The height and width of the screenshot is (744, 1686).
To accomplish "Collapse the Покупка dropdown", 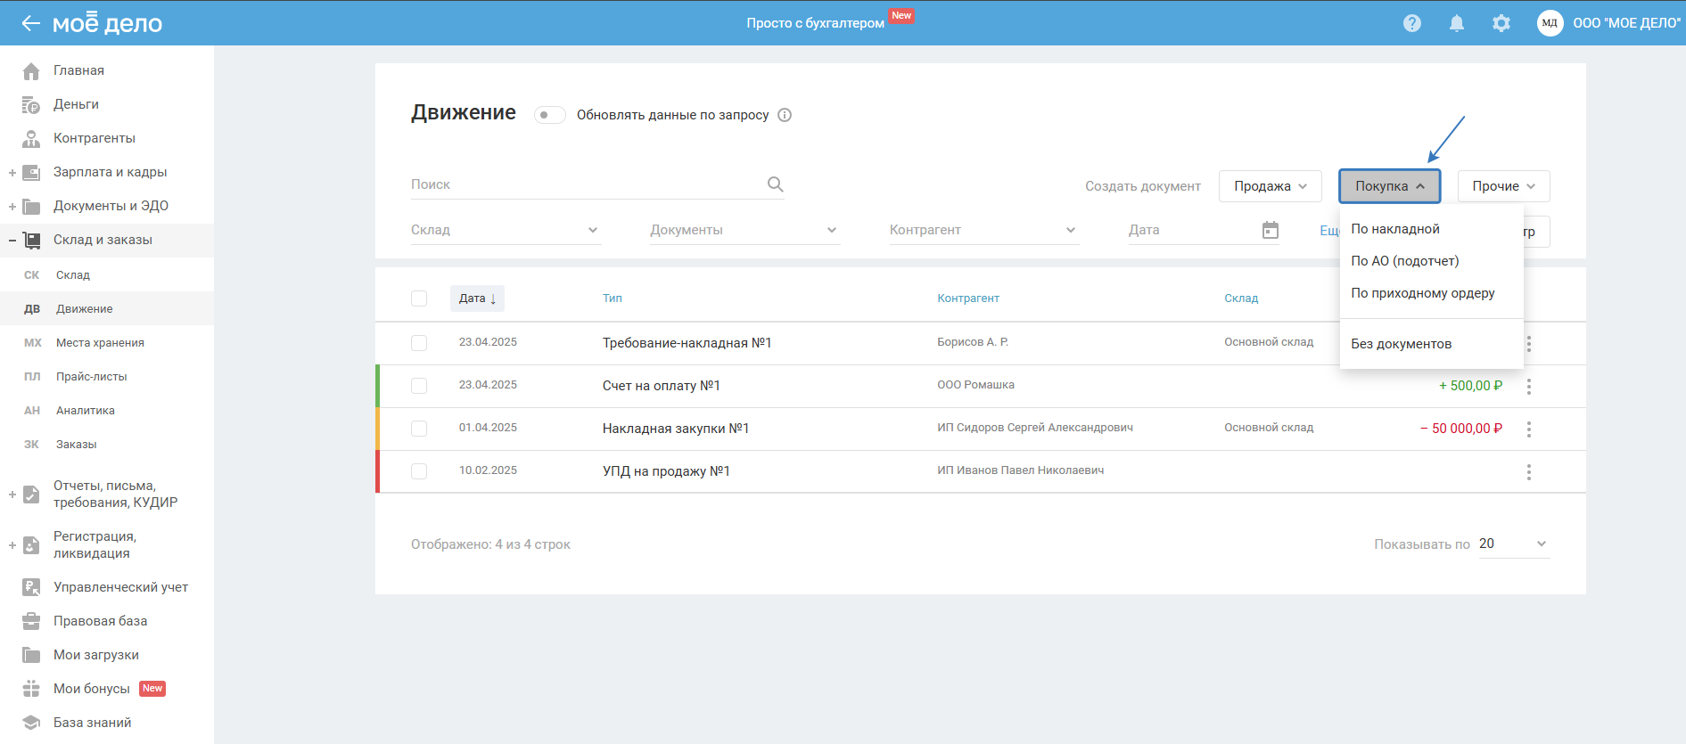I will pyautogui.click(x=1390, y=186).
